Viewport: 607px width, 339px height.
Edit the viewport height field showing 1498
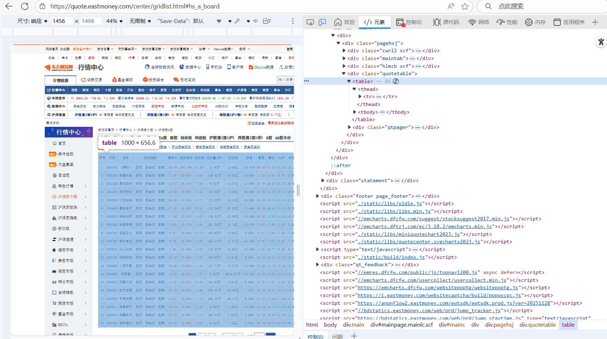click(x=91, y=21)
